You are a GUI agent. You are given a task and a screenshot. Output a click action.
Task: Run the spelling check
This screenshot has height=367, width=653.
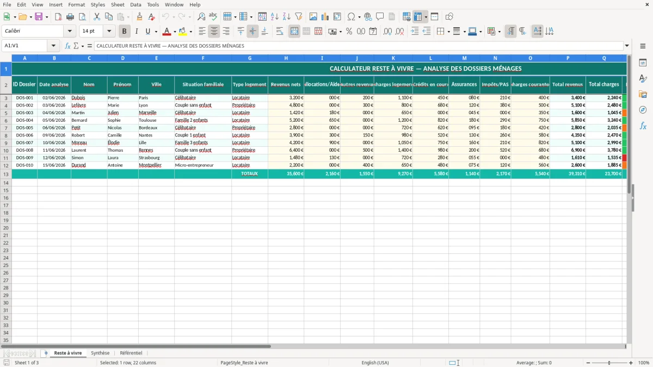(x=213, y=17)
